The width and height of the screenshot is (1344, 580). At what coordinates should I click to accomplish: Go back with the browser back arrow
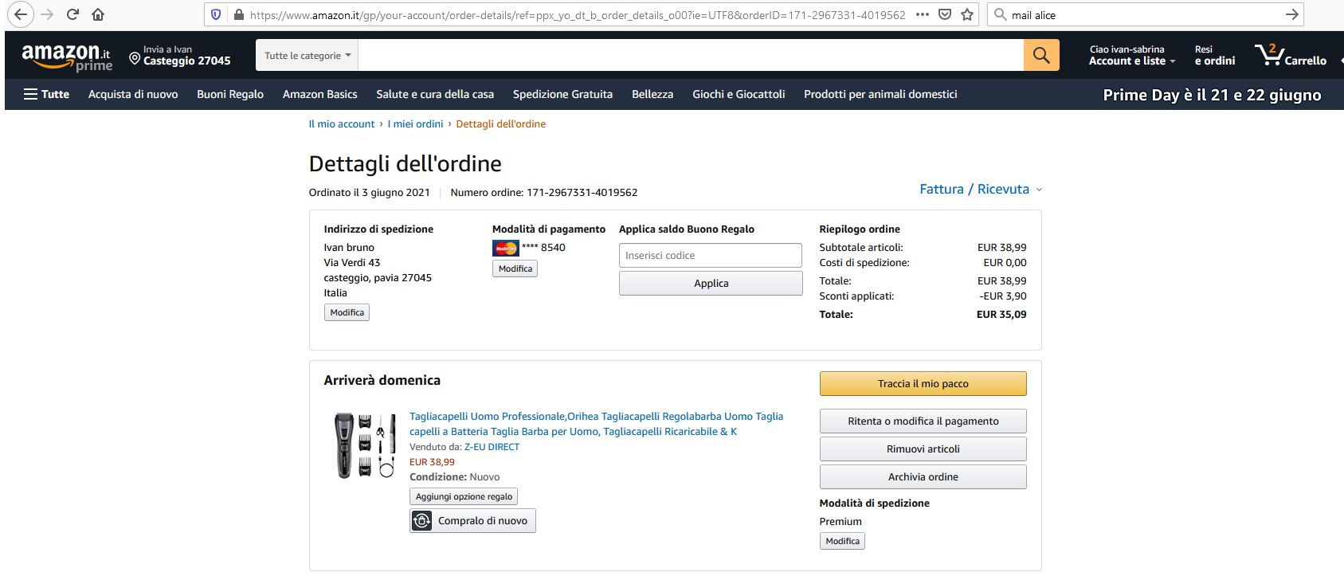click(x=21, y=14)
